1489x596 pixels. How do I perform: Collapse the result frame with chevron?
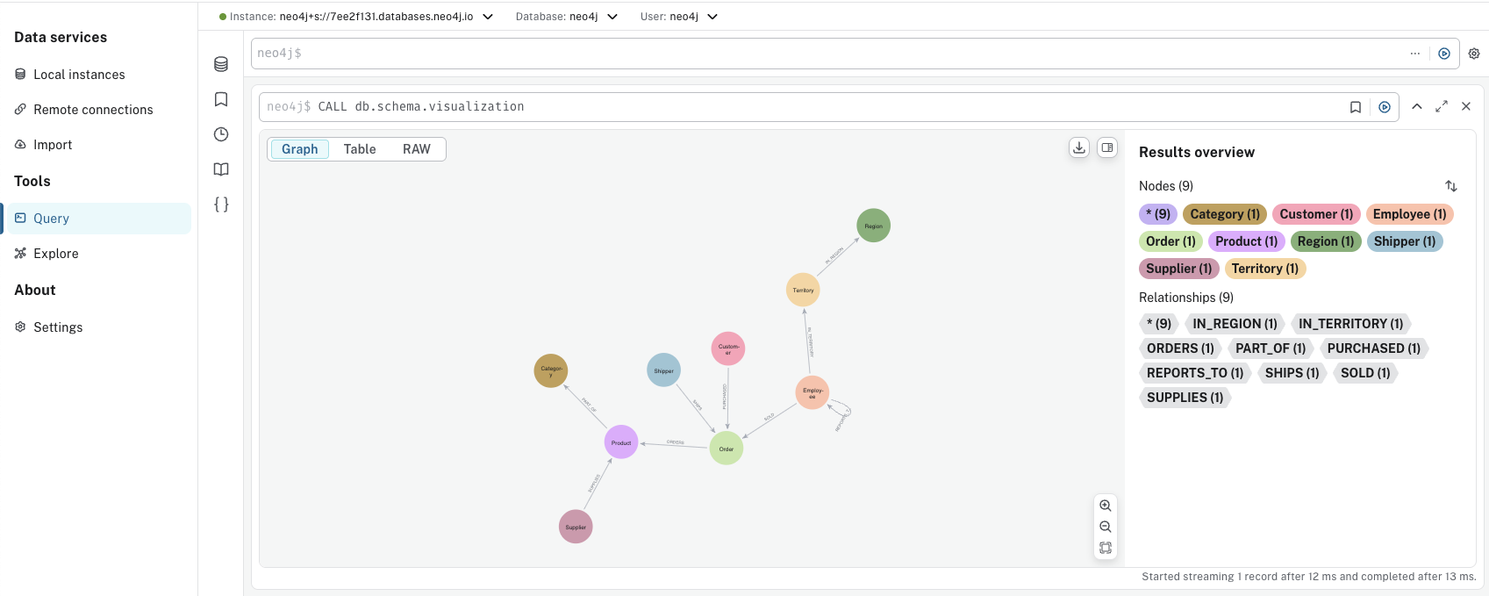(1417, 106)
